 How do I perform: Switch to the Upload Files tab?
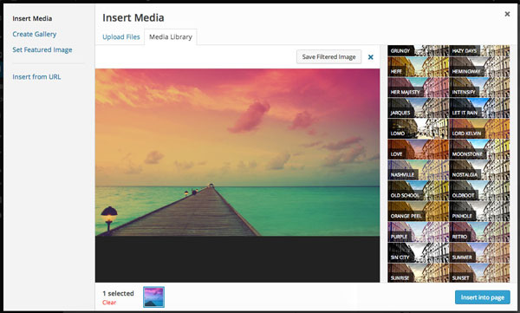point(121,36)
